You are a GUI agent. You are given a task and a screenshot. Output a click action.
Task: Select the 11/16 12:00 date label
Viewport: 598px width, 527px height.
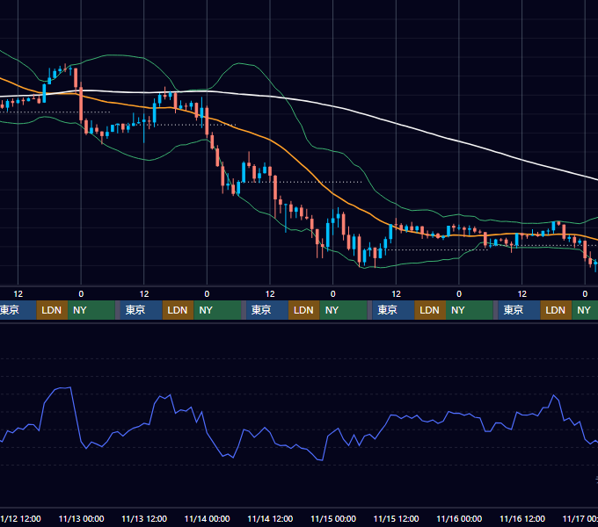pyautogui.click(x=522, y=518)
